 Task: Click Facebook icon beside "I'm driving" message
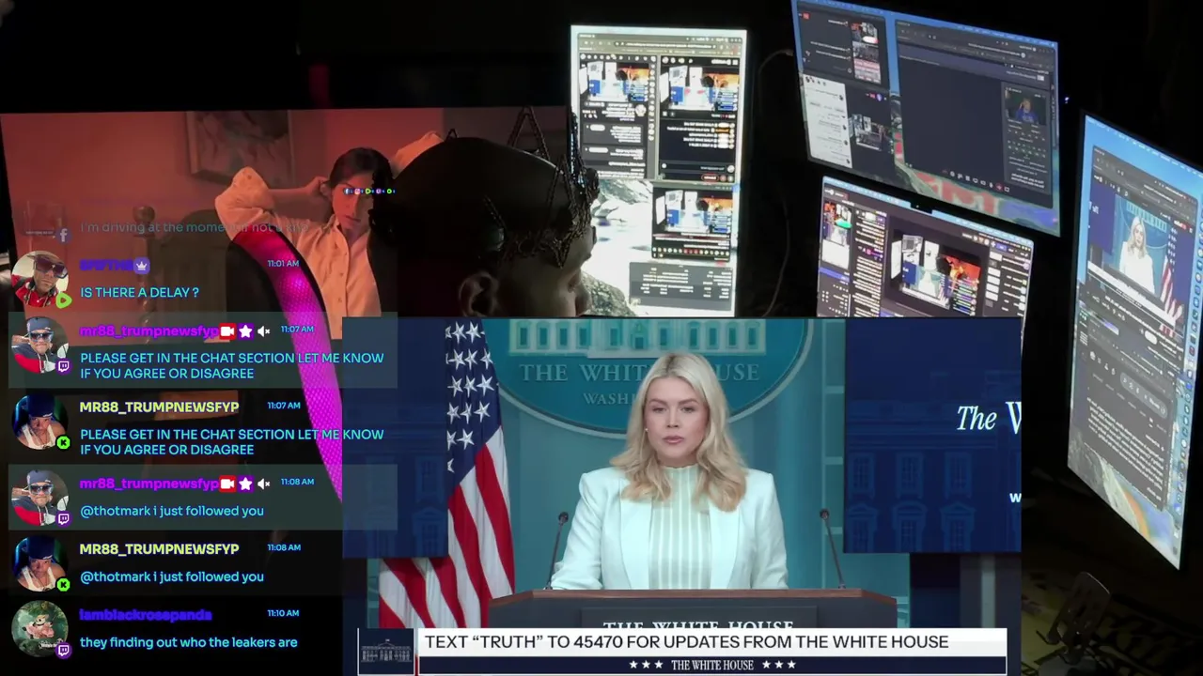coord(63,234)
